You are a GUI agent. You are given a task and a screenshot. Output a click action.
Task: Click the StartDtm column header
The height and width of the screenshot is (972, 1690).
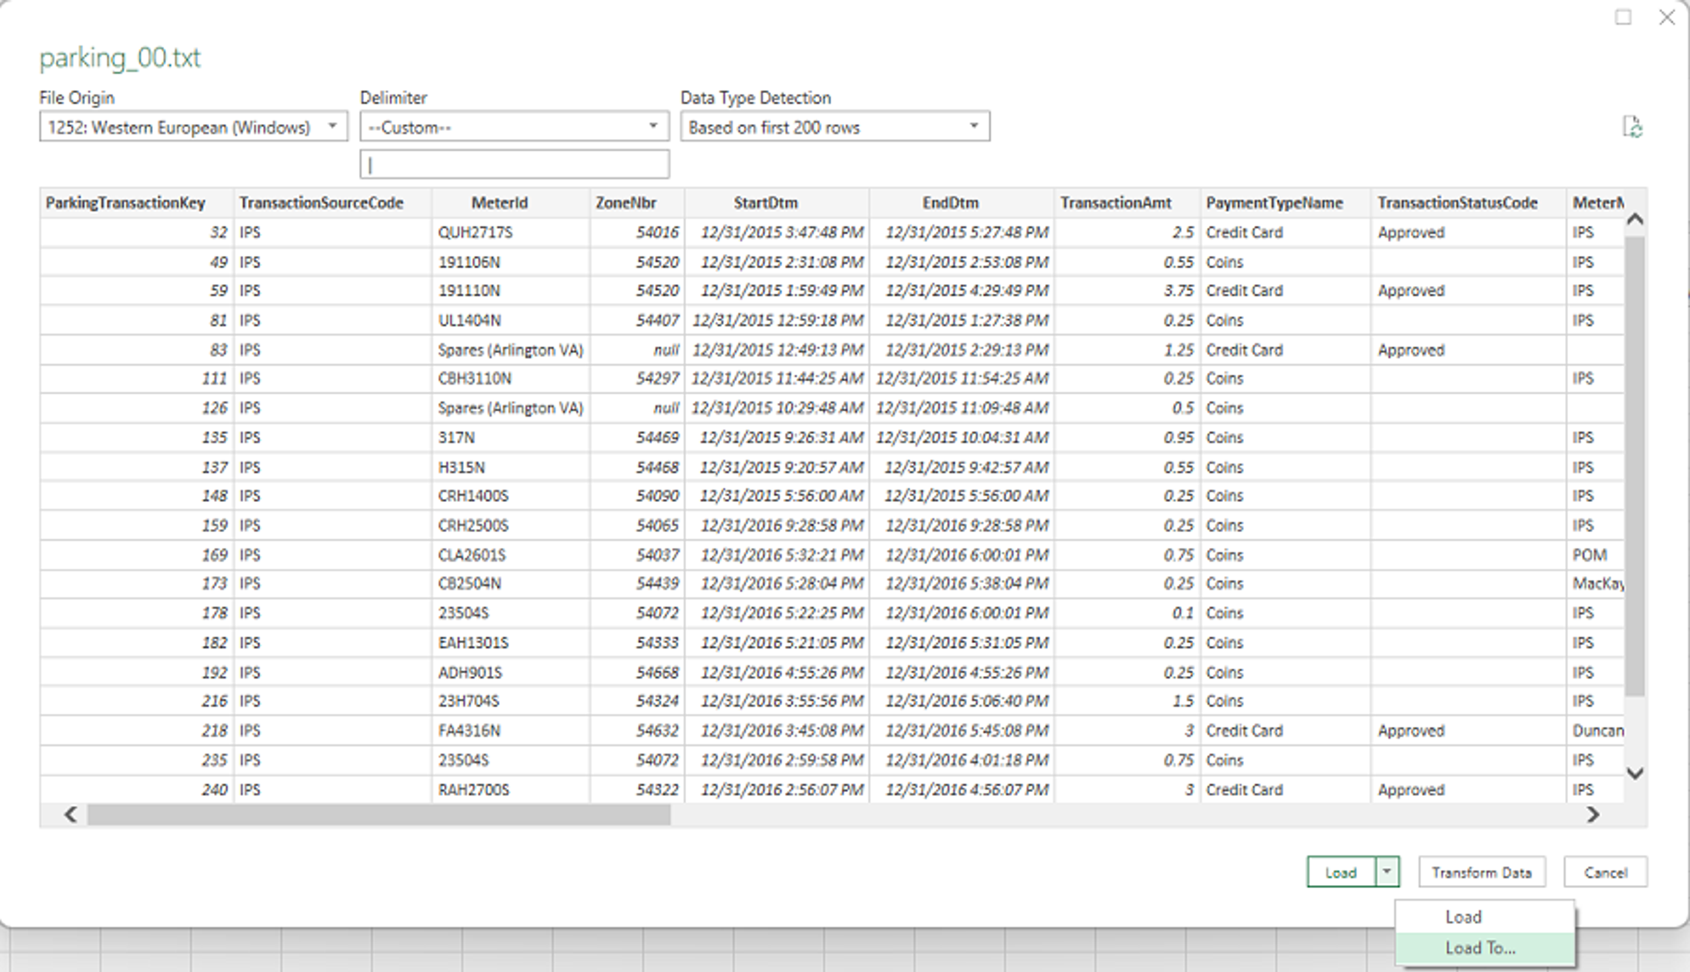click(765, 203)
